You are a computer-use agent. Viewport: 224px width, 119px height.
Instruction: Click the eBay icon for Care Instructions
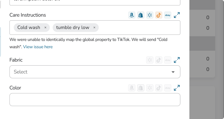(168, 15)
